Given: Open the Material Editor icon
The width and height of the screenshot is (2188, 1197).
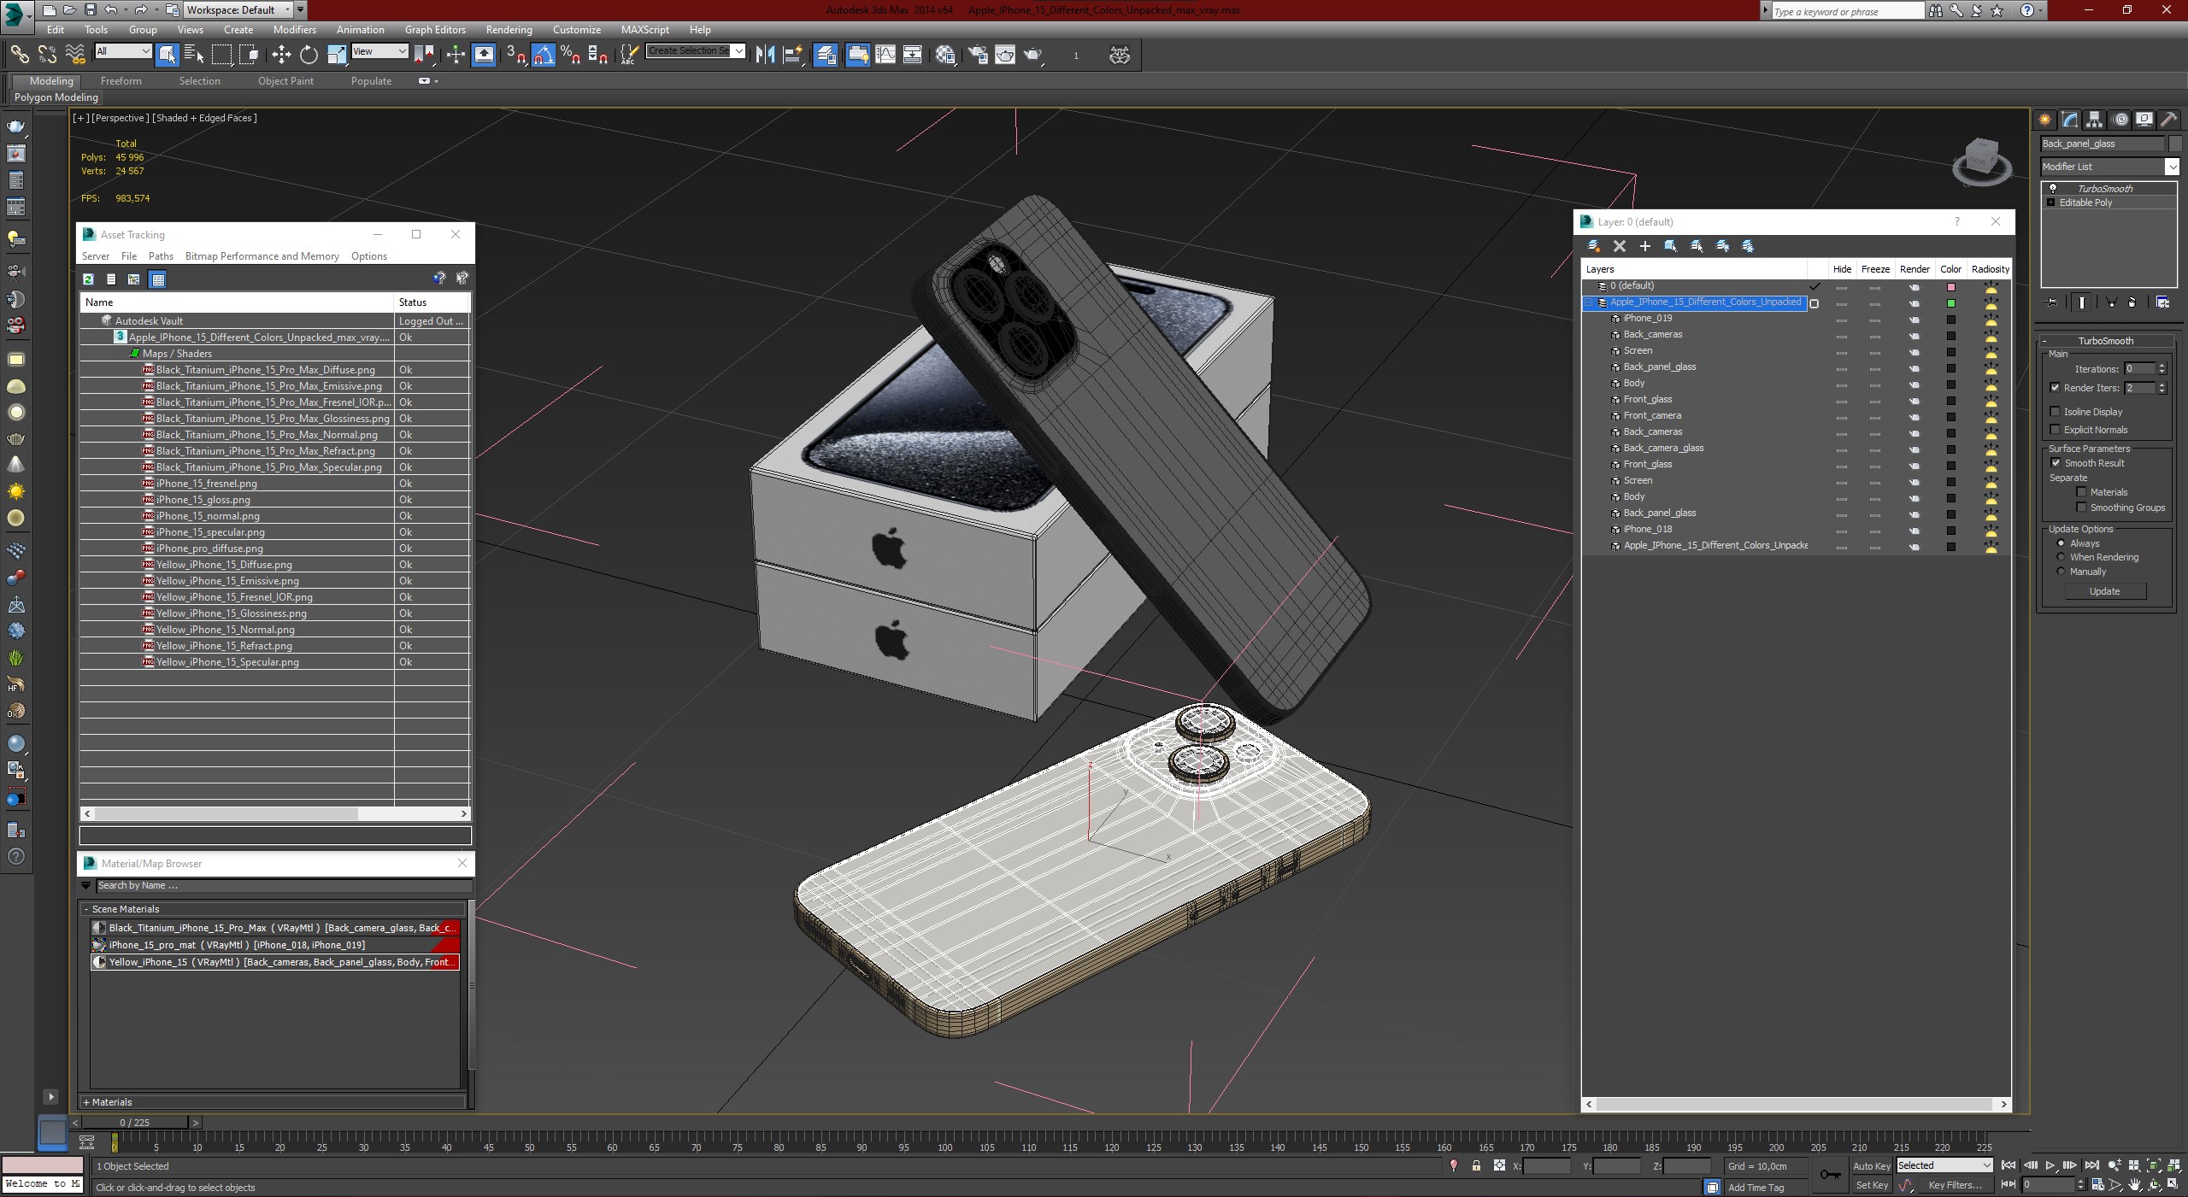Looking at the screenshot, I should [x=945, y=55].
